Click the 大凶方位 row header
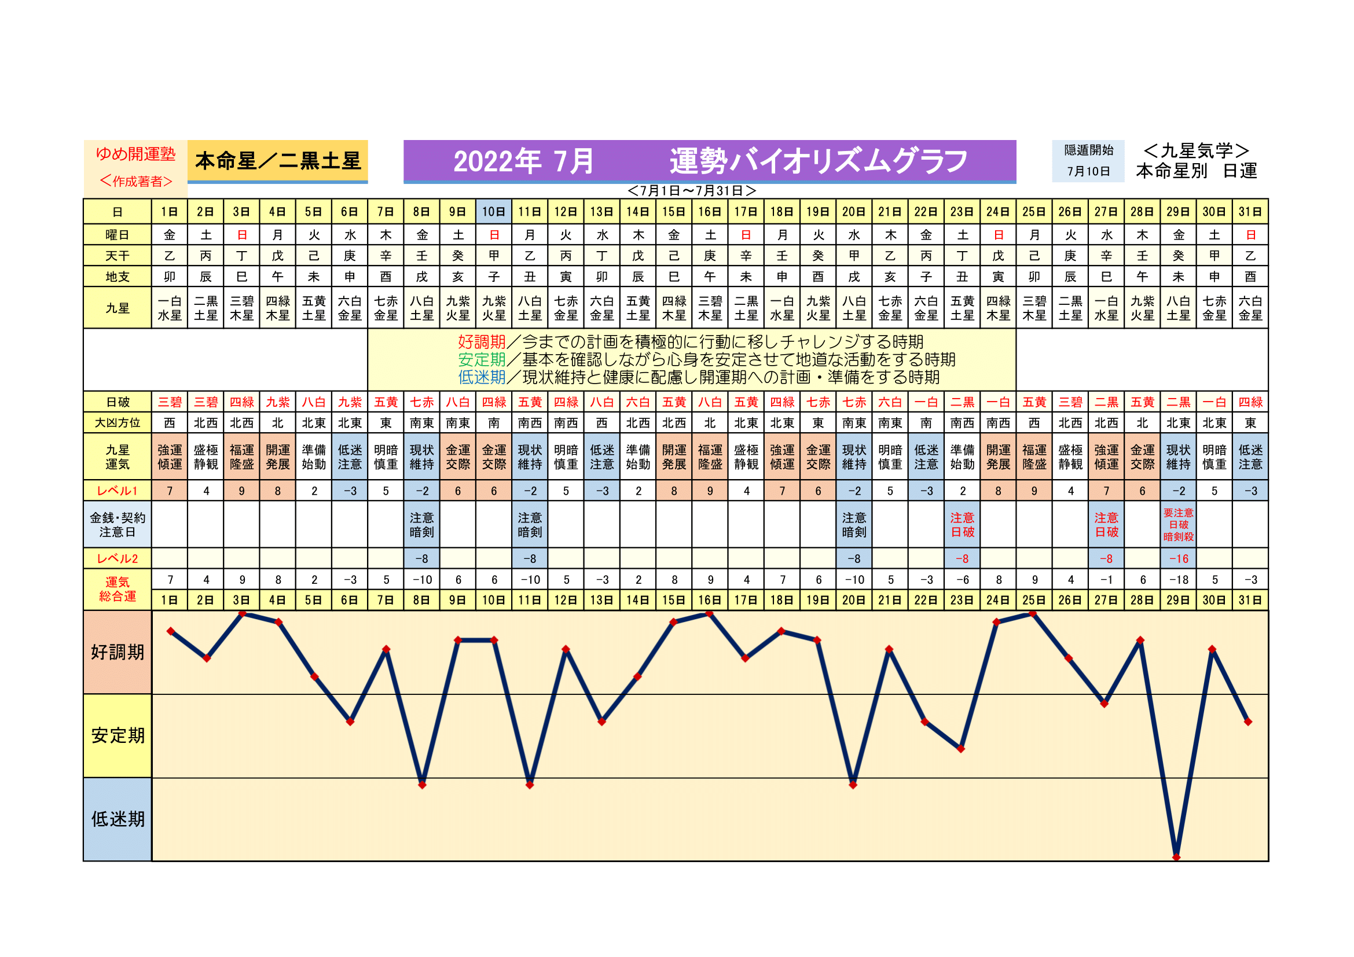The width and height of the screenshot is (1354, 957). click(118, 422)
